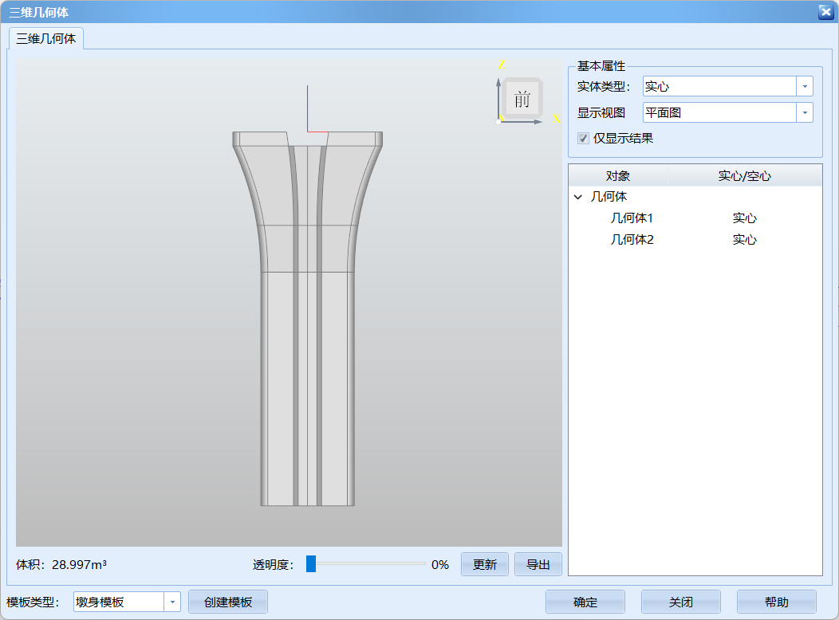Viewport: 839px width, 620px height.
Task: Select 几何体1 in the object list
Action: coord(630,218)
